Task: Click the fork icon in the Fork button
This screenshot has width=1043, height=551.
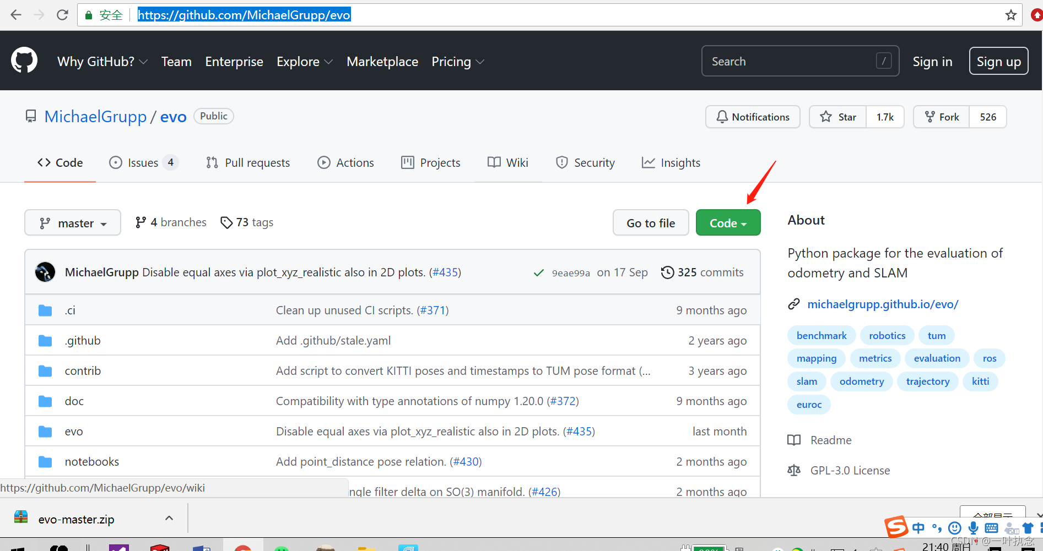Action: [x=930, y=117]
